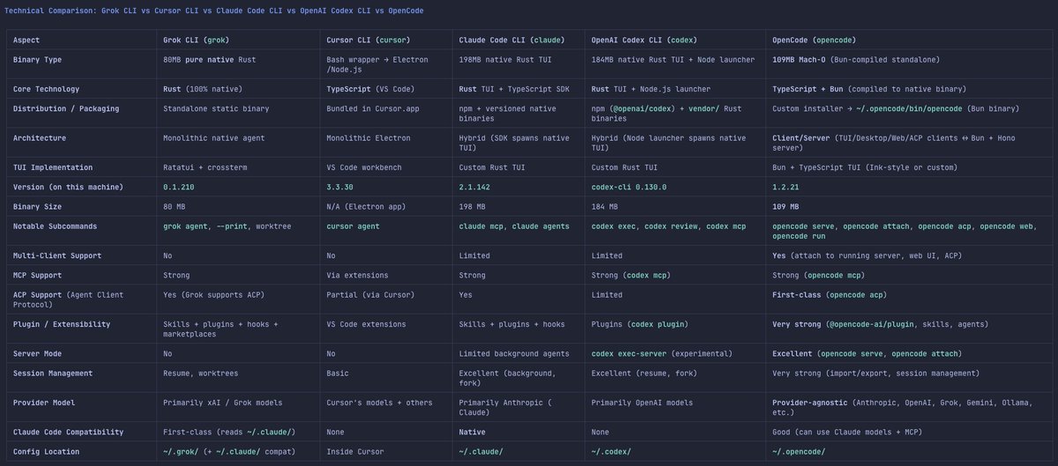Click 'First-class (reads ~/.claude/)' cell

(x=230, y=432)
